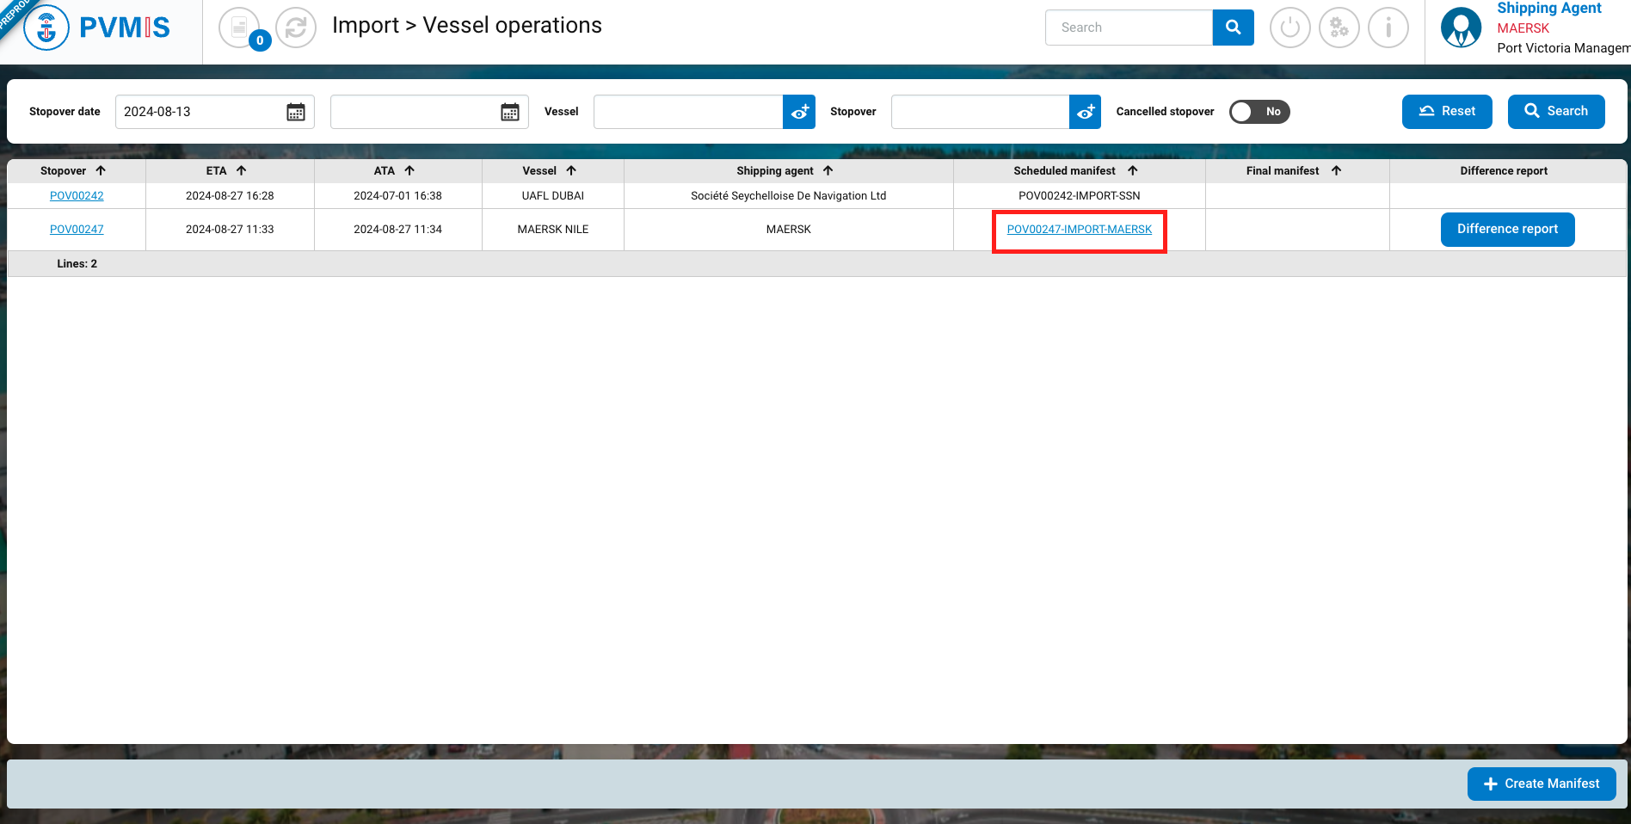Open calendar for second stopover date
This screenshot has height=824, width=1631.
coord(510,112)
